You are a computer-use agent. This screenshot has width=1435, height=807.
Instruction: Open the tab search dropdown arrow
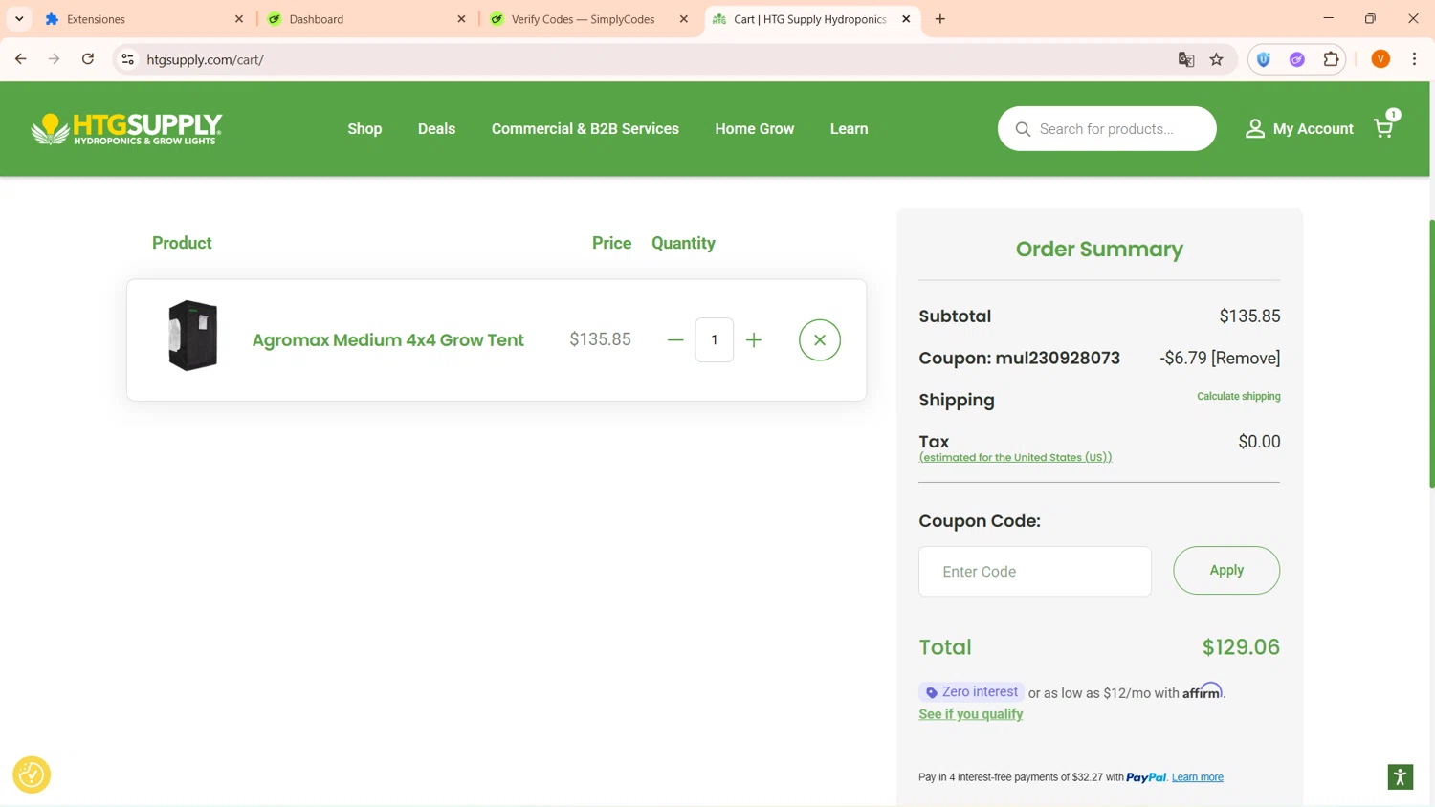point(19,19)
